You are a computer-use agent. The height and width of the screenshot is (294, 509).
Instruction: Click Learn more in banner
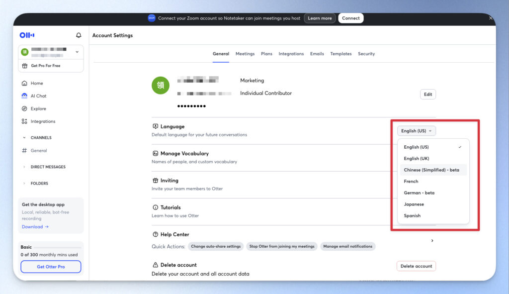tap(320, 18)
